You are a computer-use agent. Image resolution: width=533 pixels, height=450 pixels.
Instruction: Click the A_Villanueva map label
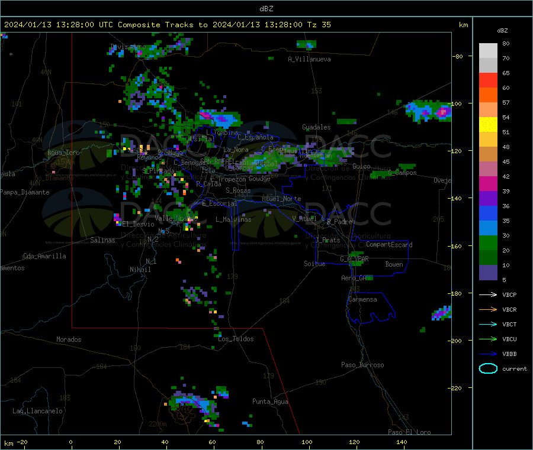(309, 59)
